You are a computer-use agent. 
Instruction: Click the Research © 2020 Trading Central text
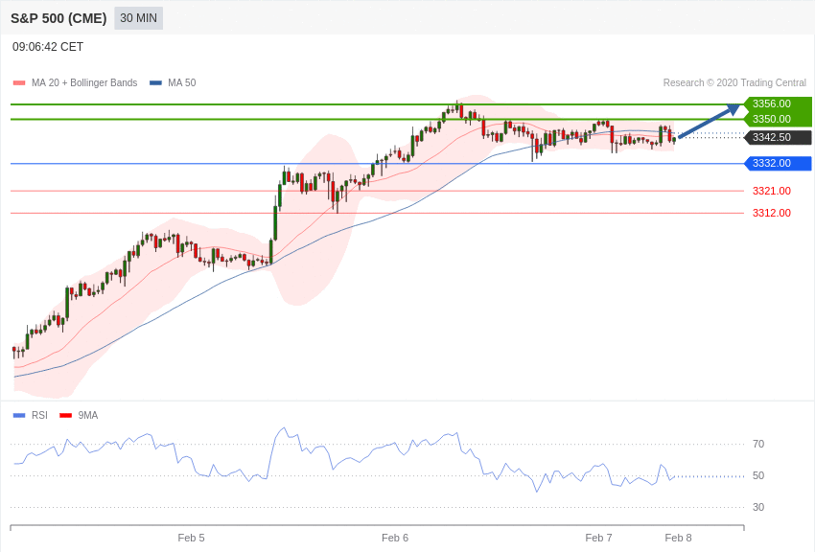coord(734,82)
